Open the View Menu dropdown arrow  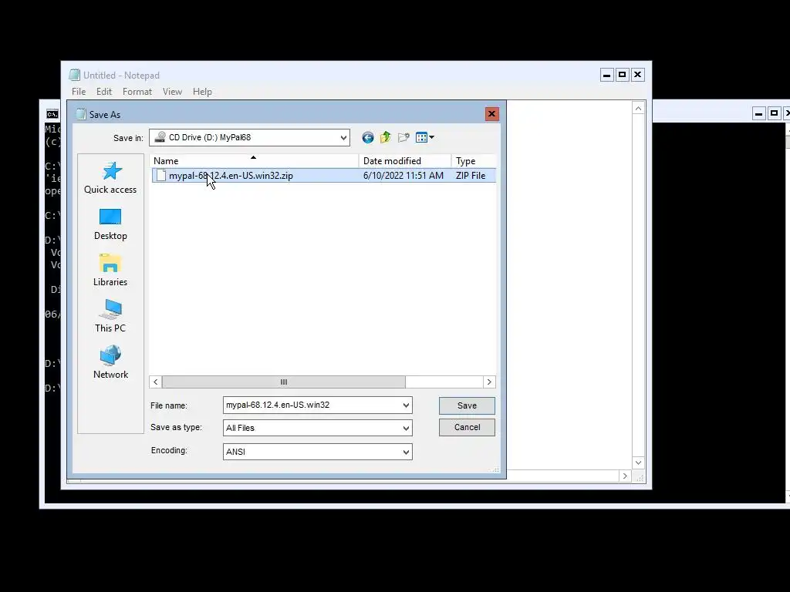[432, 137]
